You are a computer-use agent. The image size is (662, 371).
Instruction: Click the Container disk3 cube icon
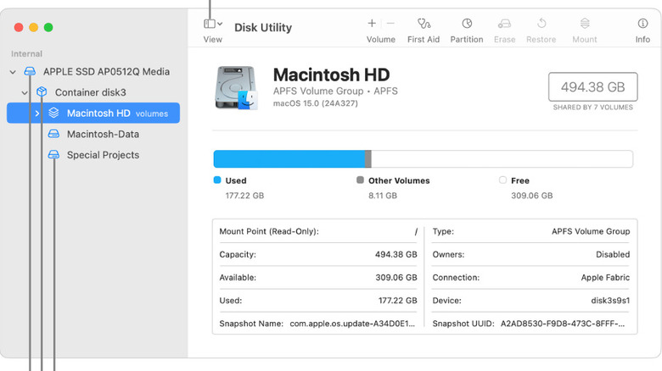(x=42, y=91)
